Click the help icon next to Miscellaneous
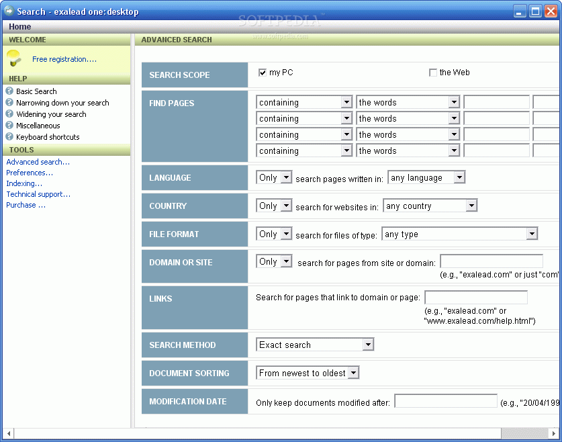This screenshot has width=562, height=442. click(x=9, y=126)
